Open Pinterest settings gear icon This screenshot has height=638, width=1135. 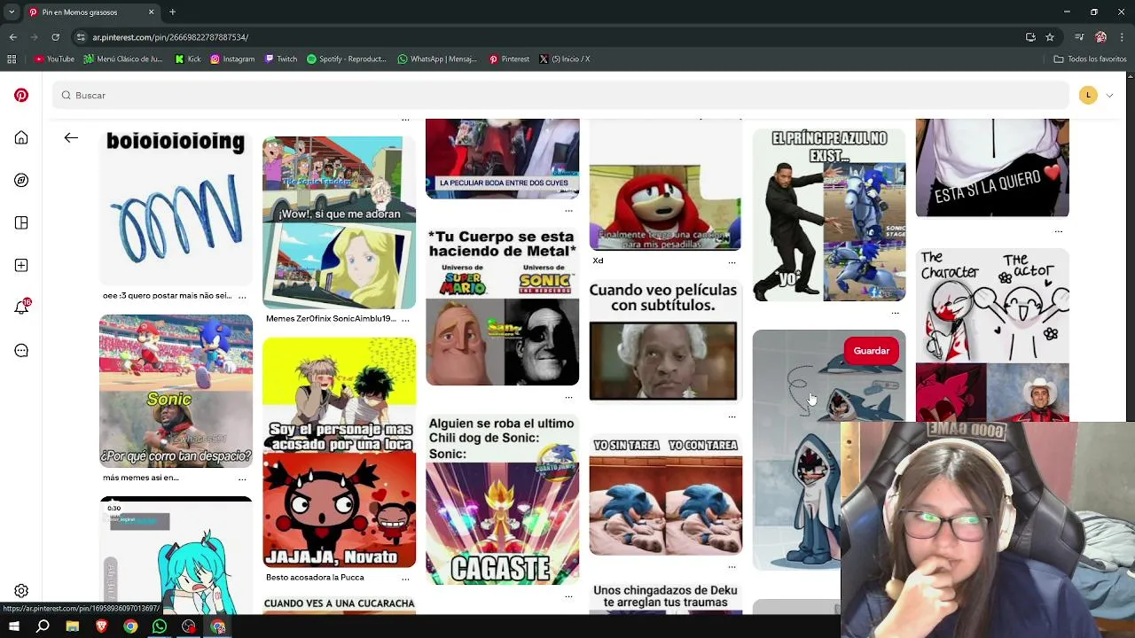point(21,591)
